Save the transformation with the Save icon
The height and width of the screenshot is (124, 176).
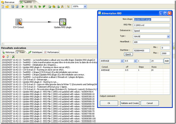[13, 7]
